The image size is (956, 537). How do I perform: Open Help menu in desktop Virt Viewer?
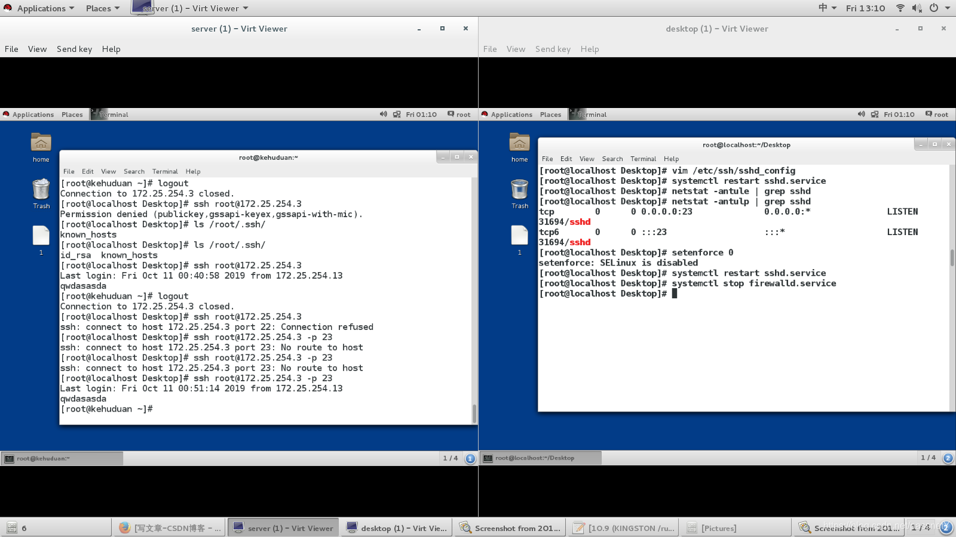click(x=590, y=49)
